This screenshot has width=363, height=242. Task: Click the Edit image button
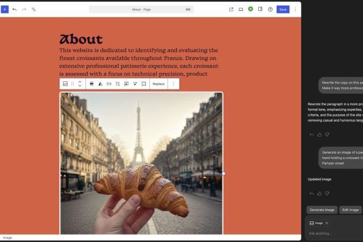pos(350,210)
